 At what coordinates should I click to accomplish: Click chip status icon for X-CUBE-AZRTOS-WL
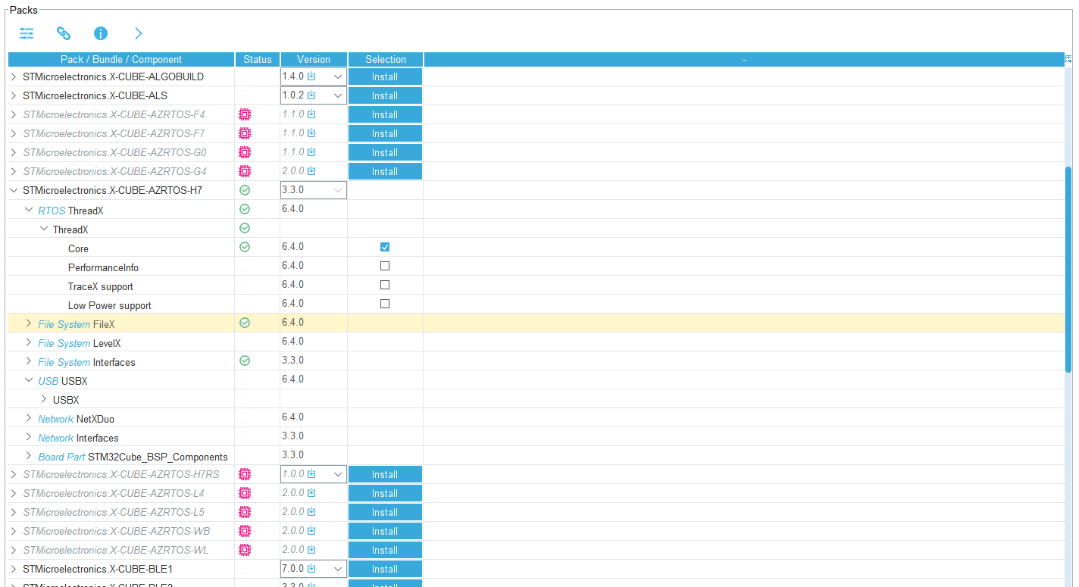point(244,550)
